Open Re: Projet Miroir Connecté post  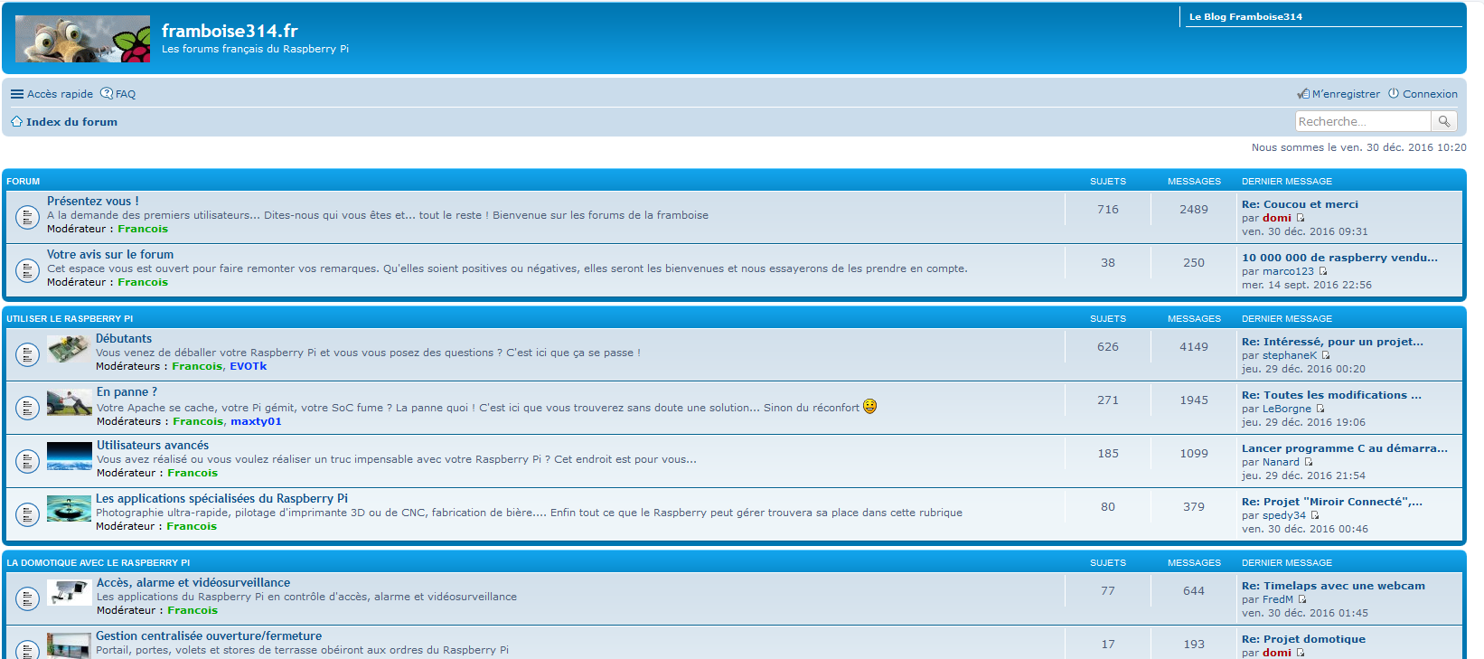(1332, 502)
